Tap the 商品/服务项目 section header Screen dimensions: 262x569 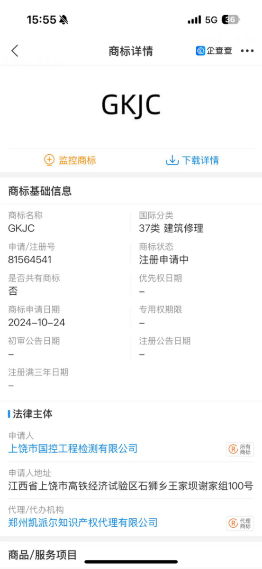coord(43,555)
